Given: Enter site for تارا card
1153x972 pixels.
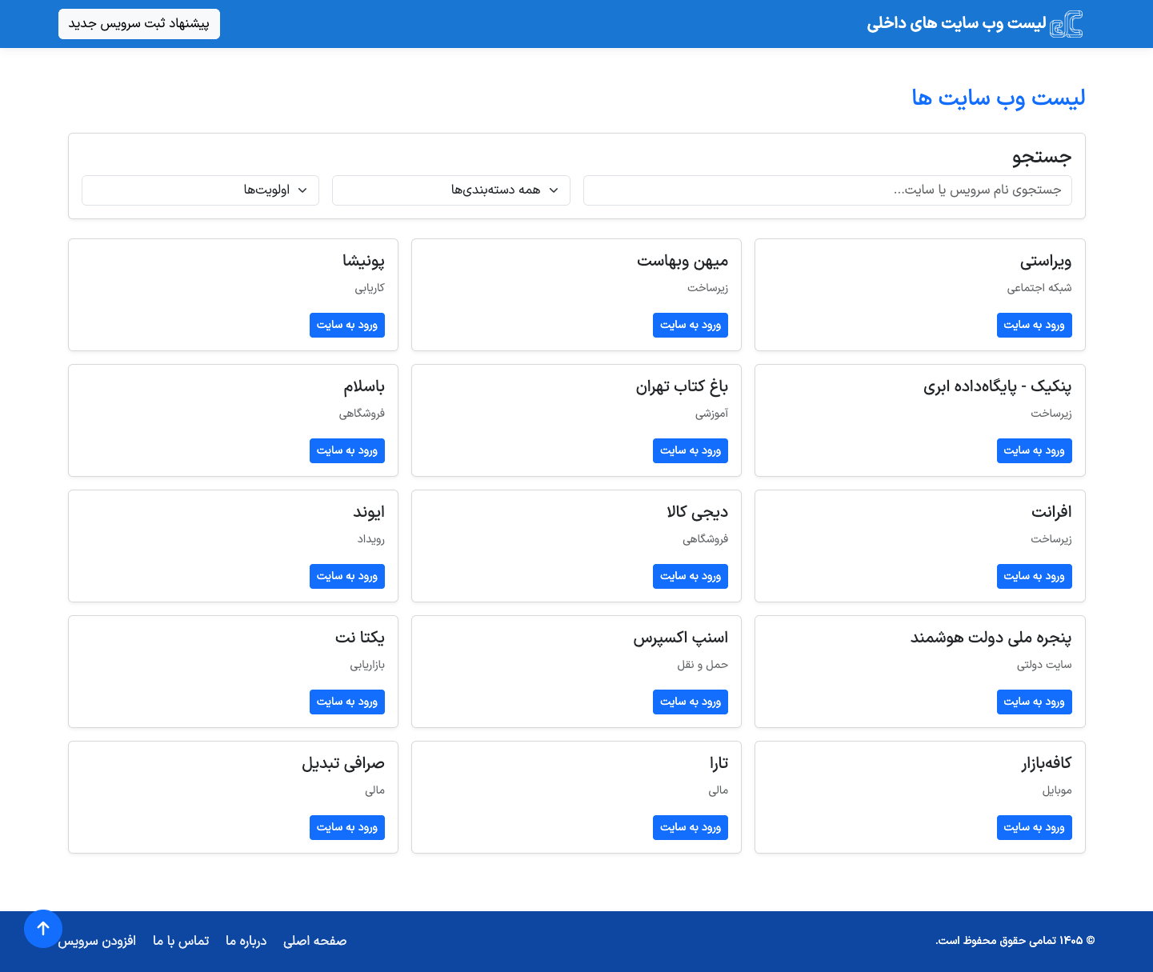Looking at the screenshot, I should pos(691,827).
